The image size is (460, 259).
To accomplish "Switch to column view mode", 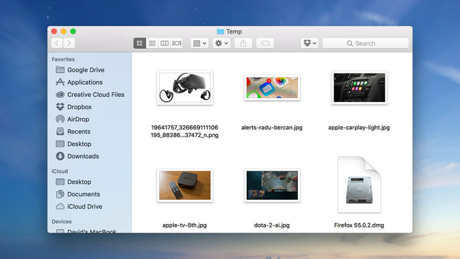I will (164, 43).
